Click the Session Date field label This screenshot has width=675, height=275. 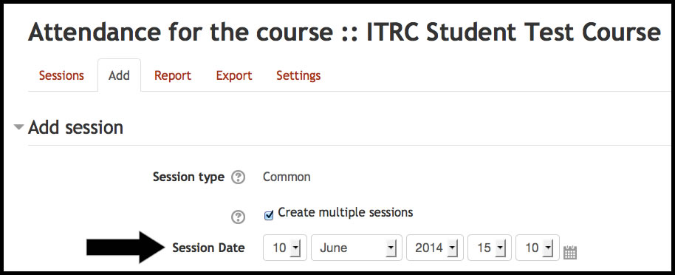[208, 248]
